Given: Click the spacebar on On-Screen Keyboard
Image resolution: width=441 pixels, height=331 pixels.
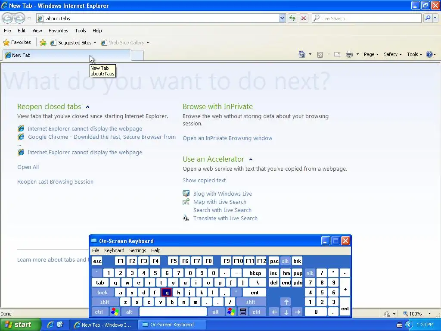Looking at the screenshot, I should point(173,312).
